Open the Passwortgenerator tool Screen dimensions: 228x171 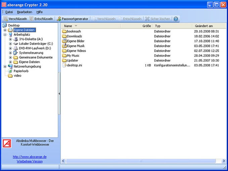coord(72,19)
